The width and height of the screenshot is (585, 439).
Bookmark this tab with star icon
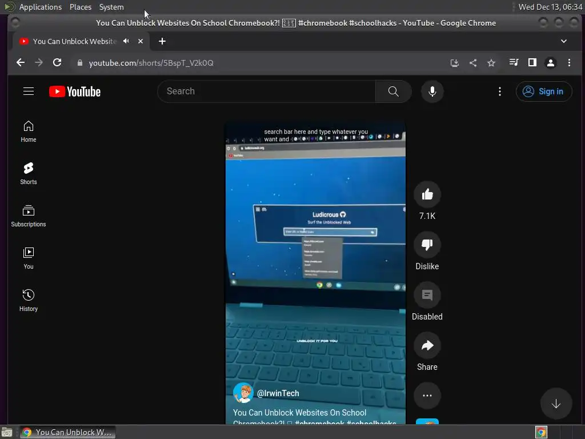(x=491, y=63)
